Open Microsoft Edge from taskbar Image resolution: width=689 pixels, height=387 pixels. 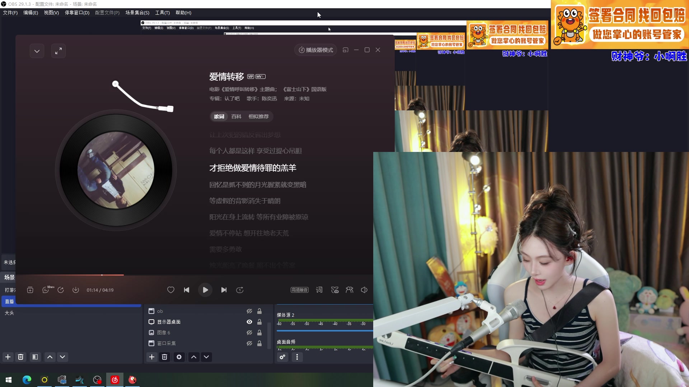(27, 380)
